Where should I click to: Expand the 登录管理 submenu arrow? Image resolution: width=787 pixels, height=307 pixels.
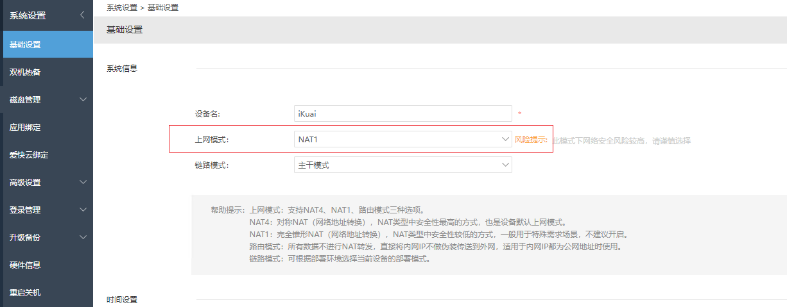point(83,210)
